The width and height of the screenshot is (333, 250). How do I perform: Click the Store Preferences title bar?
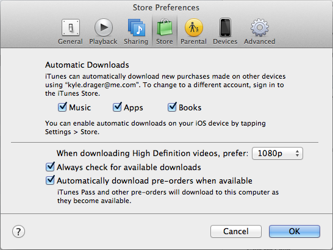[x=166, y=8]
